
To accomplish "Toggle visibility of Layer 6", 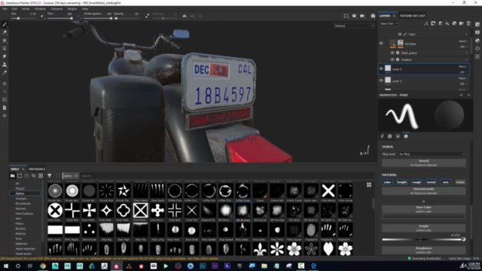I will 381,69.
